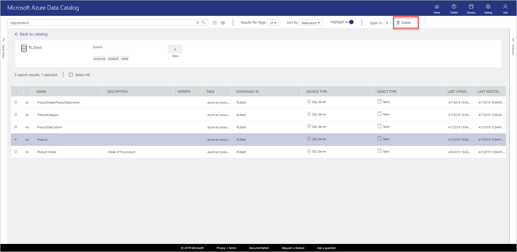The image size is (517, 252).
Task: Switch to tile grid view
Action: [x=215, y=23]
